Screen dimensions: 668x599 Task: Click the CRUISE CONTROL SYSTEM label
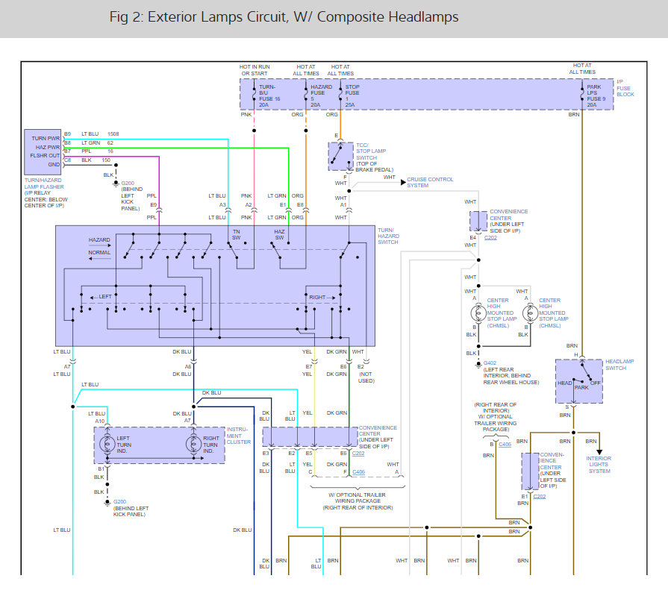coord(430,182)
